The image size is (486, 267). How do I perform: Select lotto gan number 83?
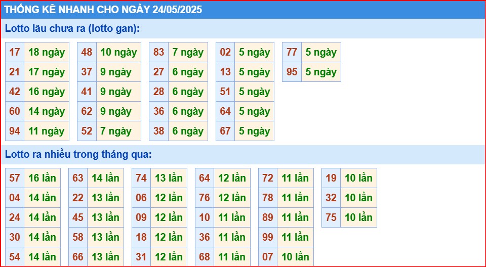pos(158,52)
